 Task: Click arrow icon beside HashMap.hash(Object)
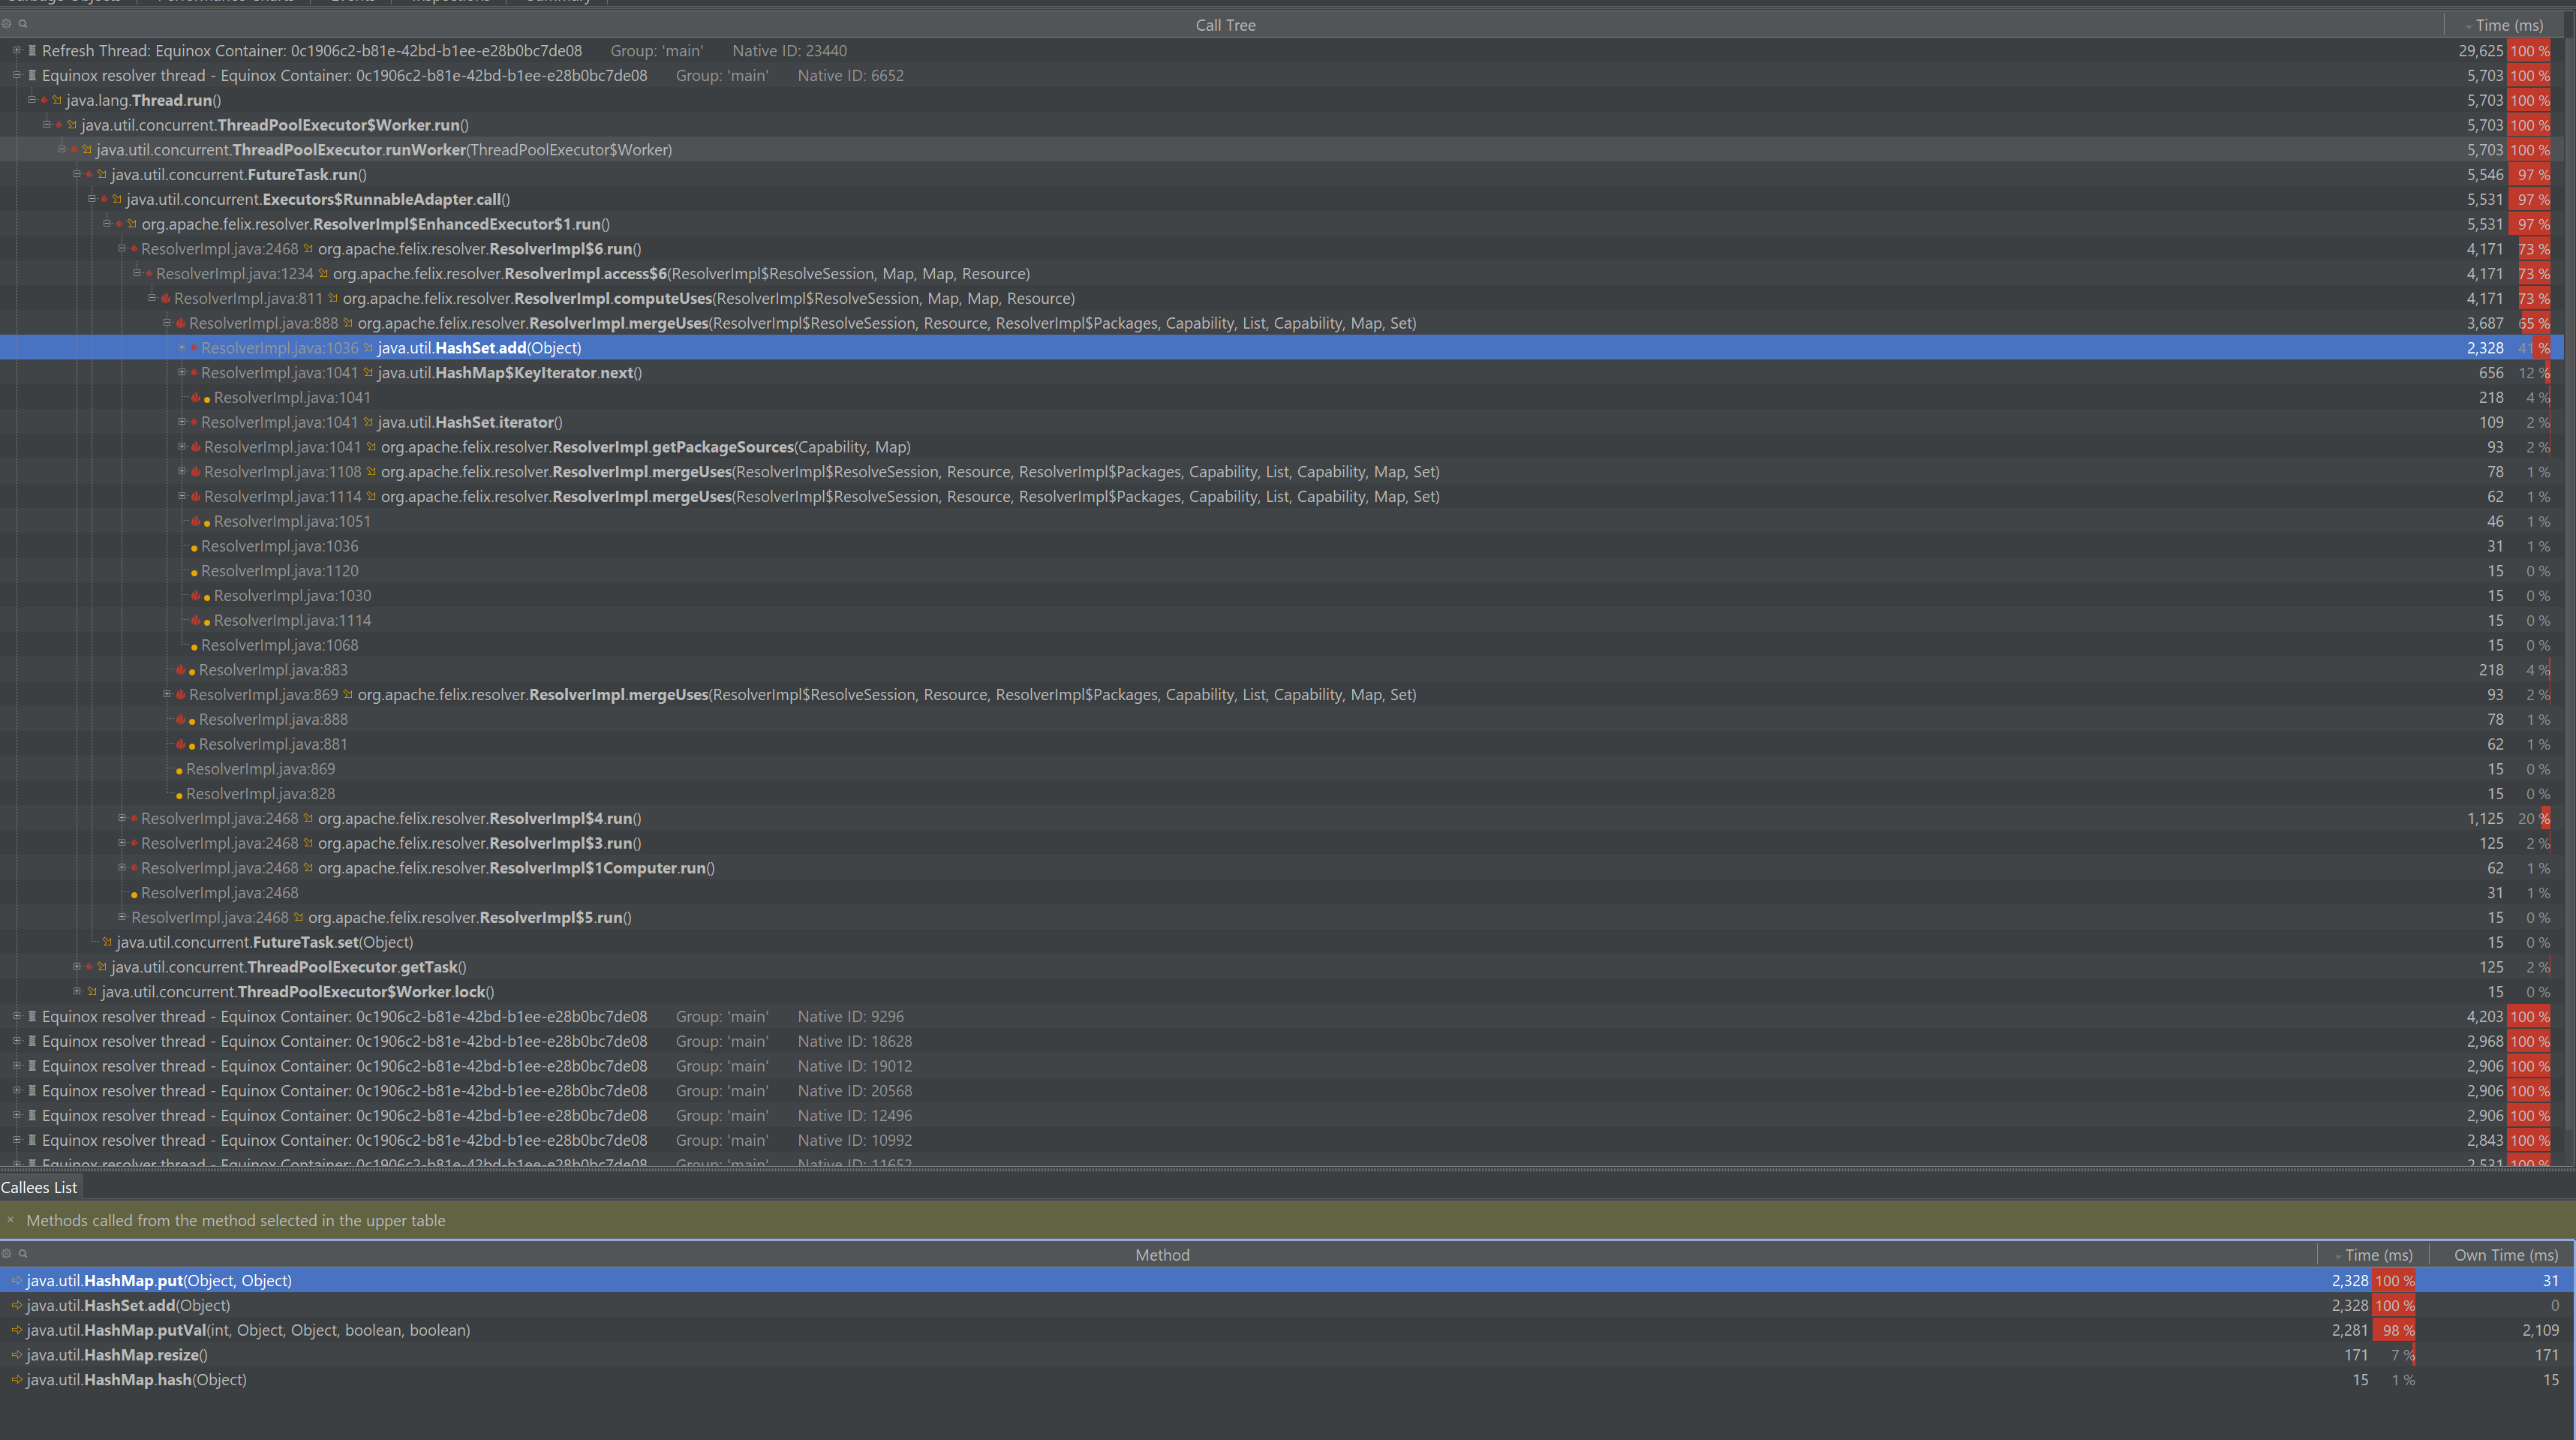coord(17,1380)
